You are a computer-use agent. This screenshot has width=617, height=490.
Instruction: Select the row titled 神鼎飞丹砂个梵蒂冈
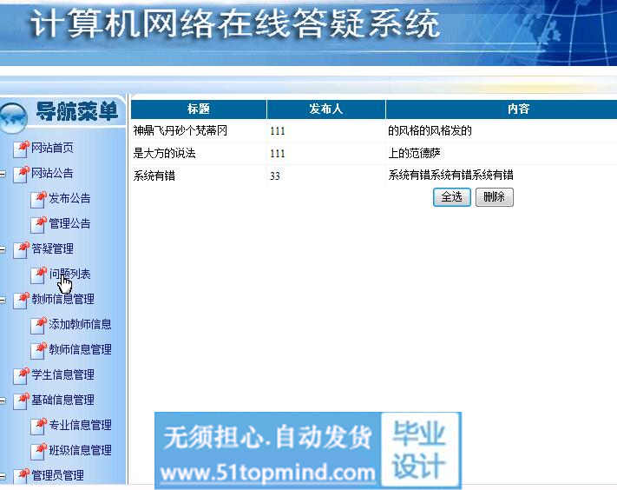pos(374,131)
